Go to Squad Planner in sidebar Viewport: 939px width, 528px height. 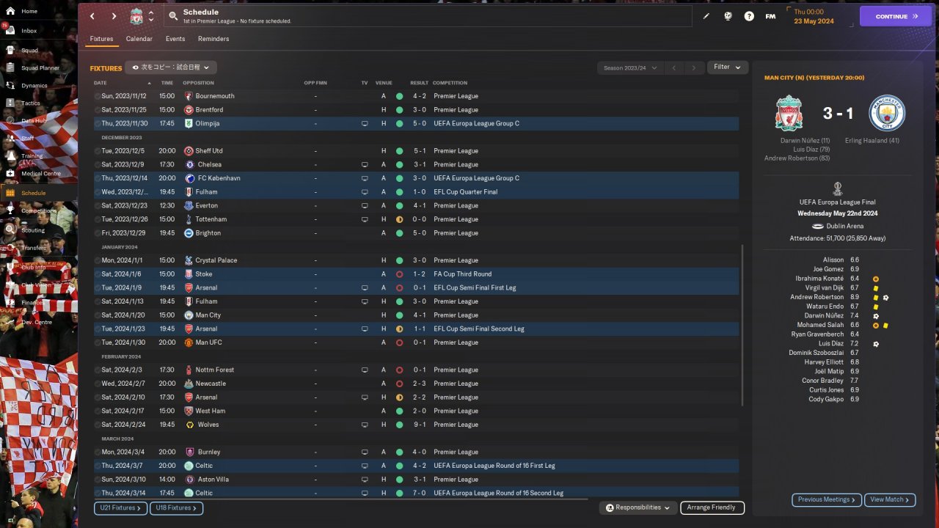coord(40,68)
